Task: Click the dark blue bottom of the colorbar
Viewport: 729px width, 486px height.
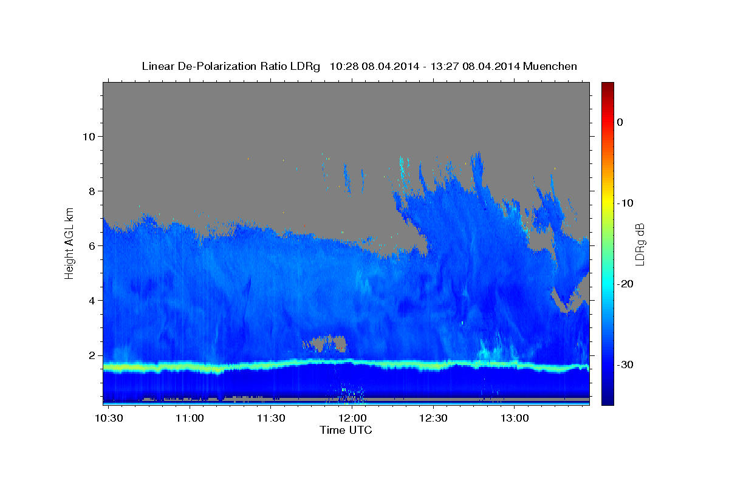Action: 607,400
